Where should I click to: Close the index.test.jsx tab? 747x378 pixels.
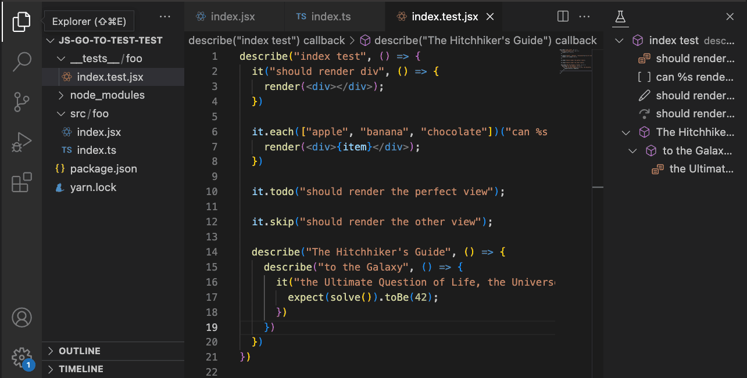coord(490,17)
